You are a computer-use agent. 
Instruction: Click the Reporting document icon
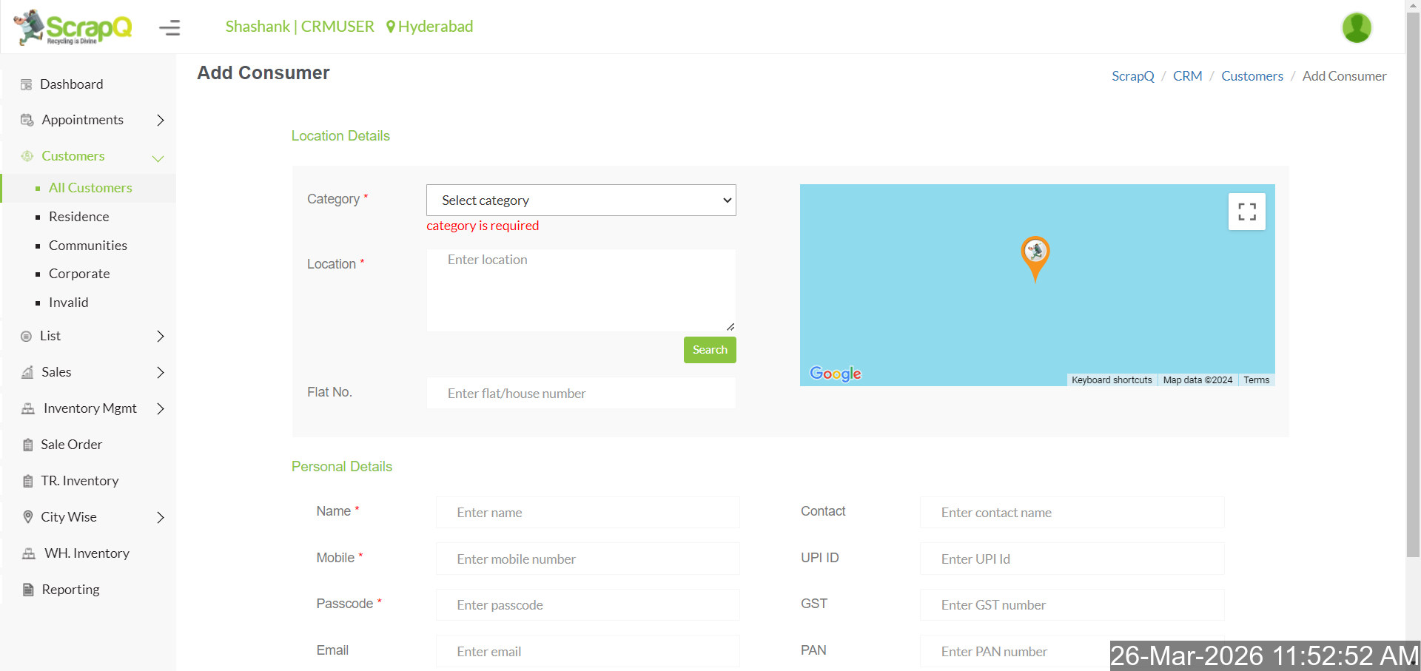28,590
